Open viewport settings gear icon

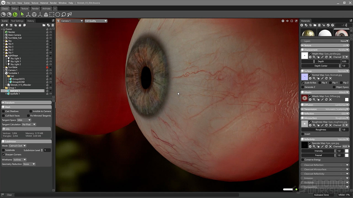(283, 21)
